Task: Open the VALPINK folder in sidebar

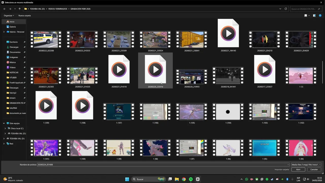Action: click(x=13, y=108)
